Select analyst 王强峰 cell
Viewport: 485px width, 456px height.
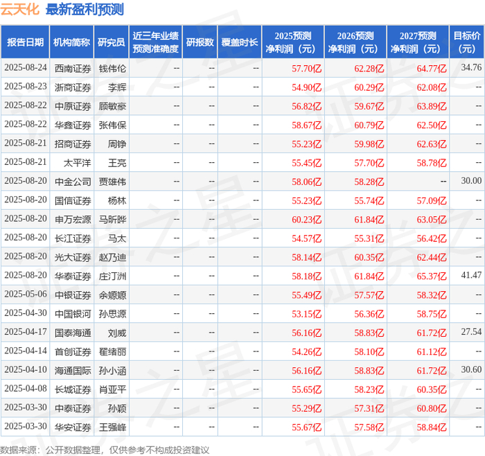tap(112, 427)
